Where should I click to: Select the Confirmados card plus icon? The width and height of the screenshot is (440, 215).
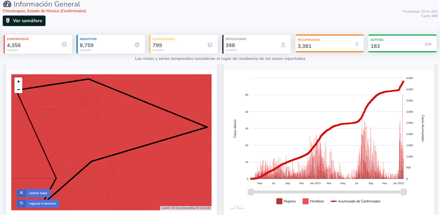coord(64,44)
